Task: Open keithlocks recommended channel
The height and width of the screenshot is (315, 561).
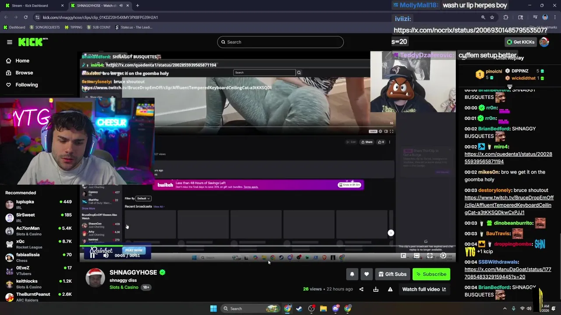Action: [x=39, y=283]
